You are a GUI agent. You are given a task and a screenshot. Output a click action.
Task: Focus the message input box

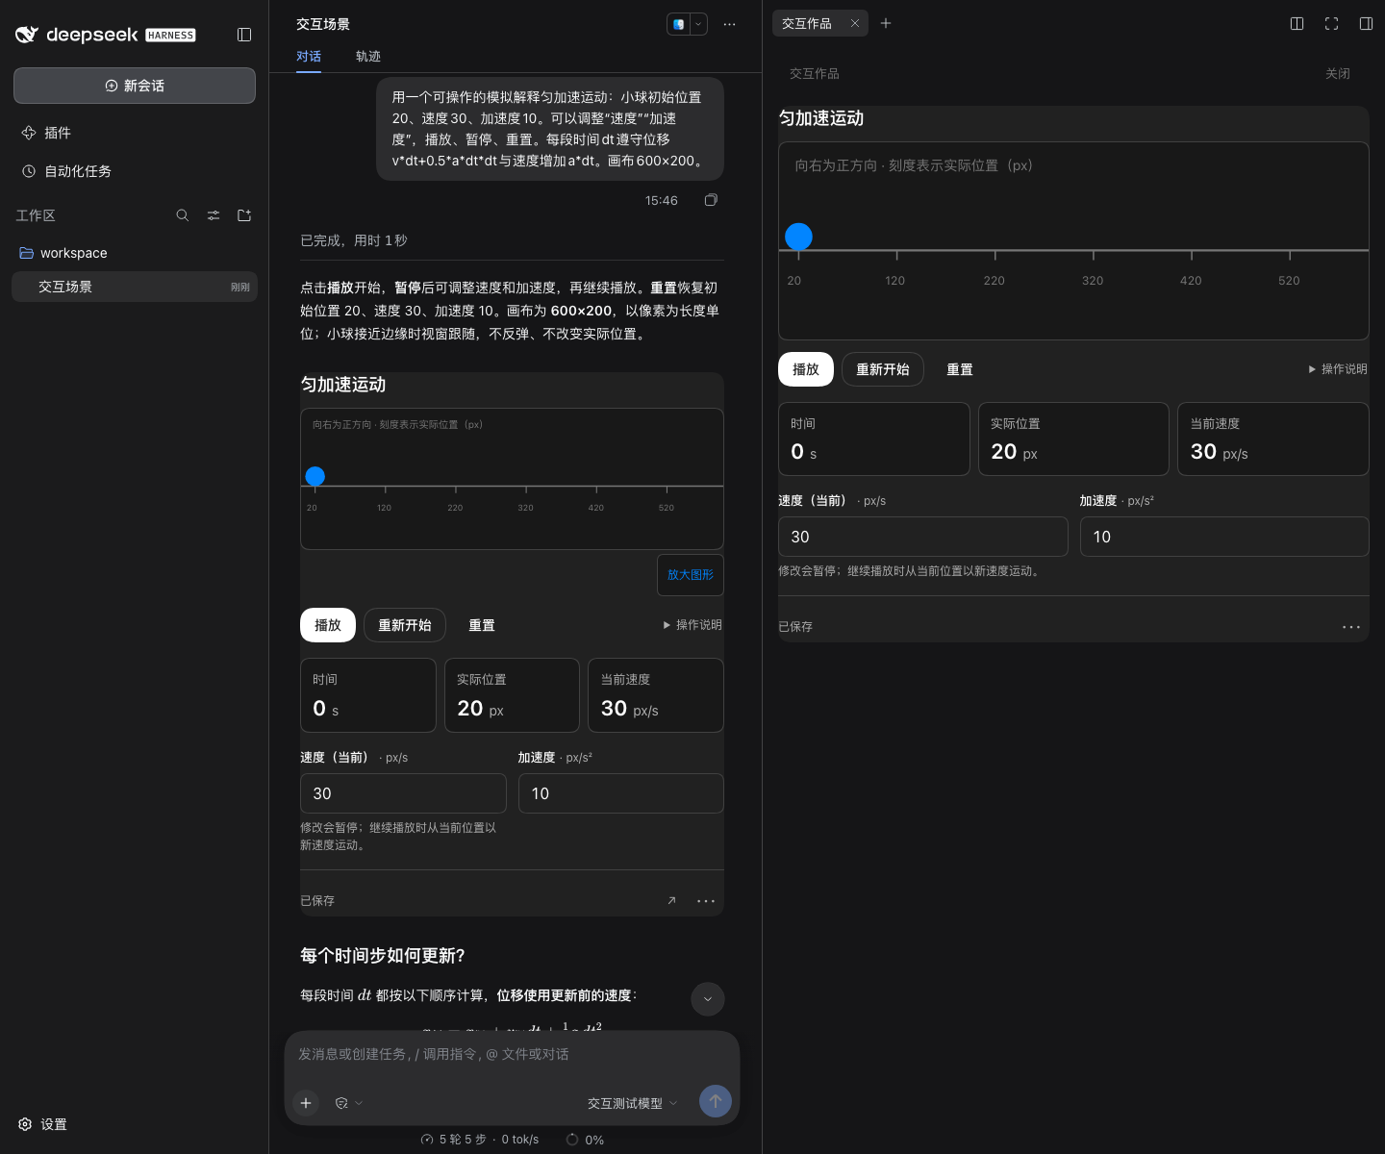512,1054
